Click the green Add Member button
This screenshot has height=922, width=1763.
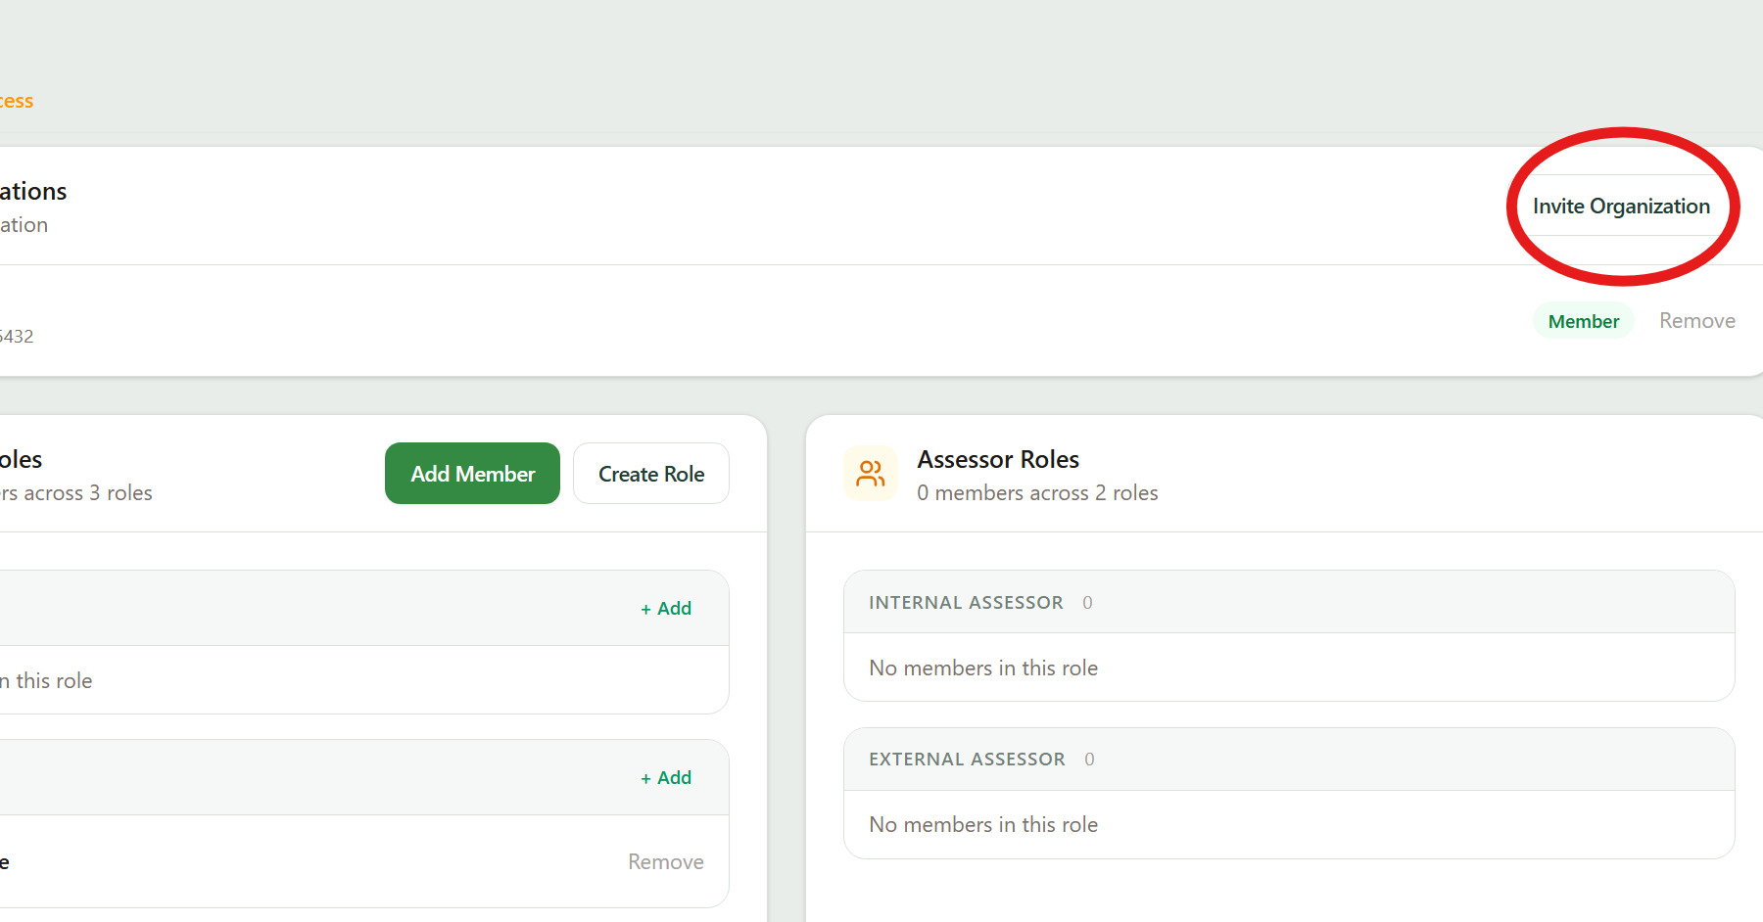click(x=472, y=474)
